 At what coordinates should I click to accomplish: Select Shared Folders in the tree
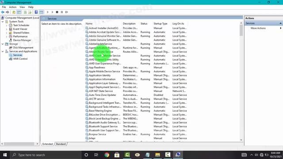[x=21, y=33]
